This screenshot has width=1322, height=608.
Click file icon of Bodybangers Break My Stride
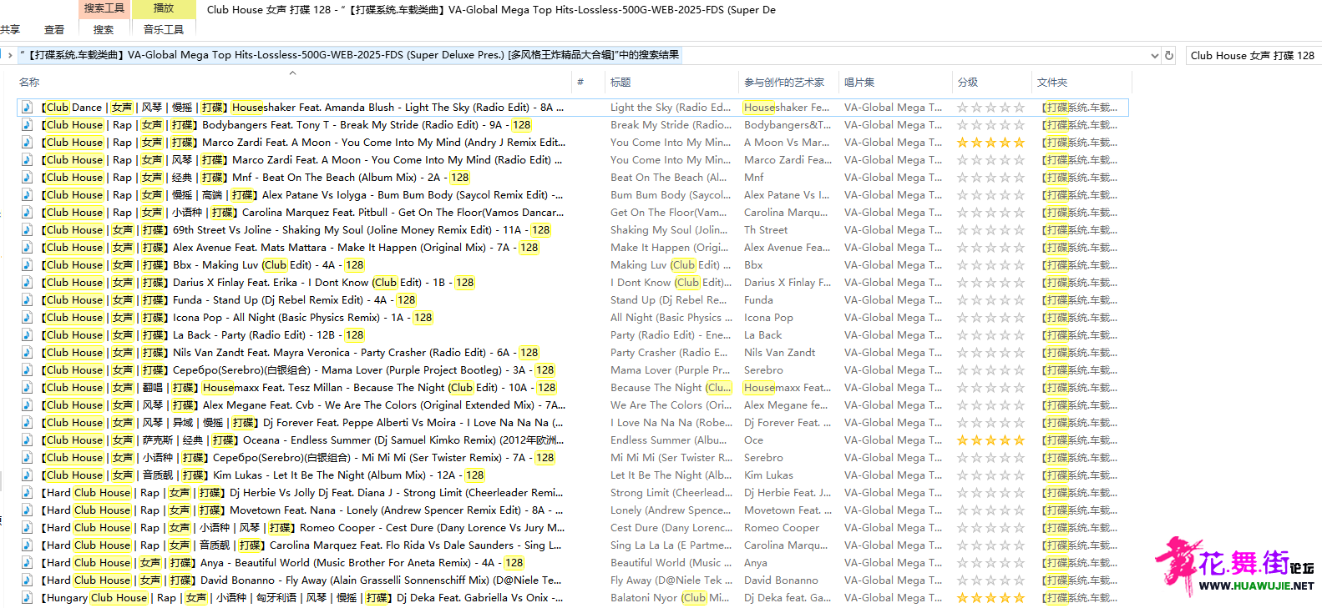[28, 125]
